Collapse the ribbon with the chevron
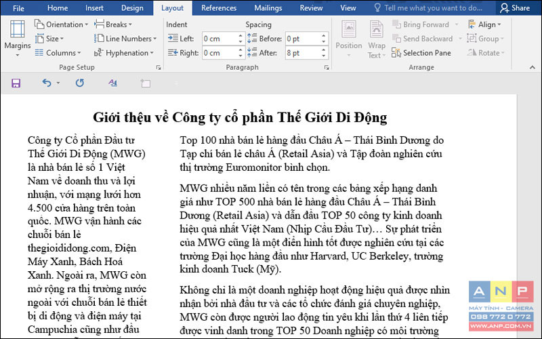The height and width of the screenshot is (339, 542). tap(533, 67)
